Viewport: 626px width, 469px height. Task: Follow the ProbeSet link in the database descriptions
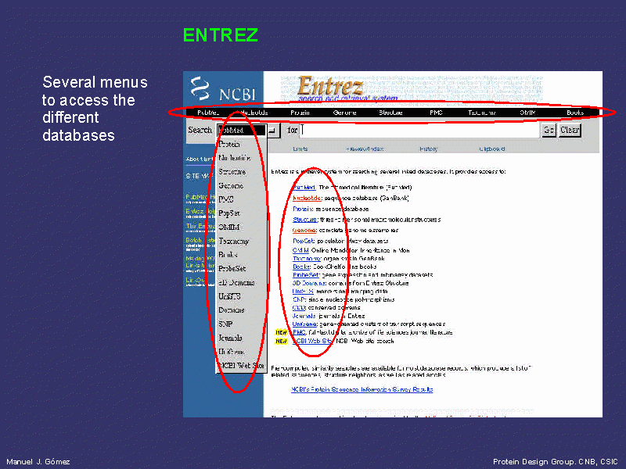306,275
